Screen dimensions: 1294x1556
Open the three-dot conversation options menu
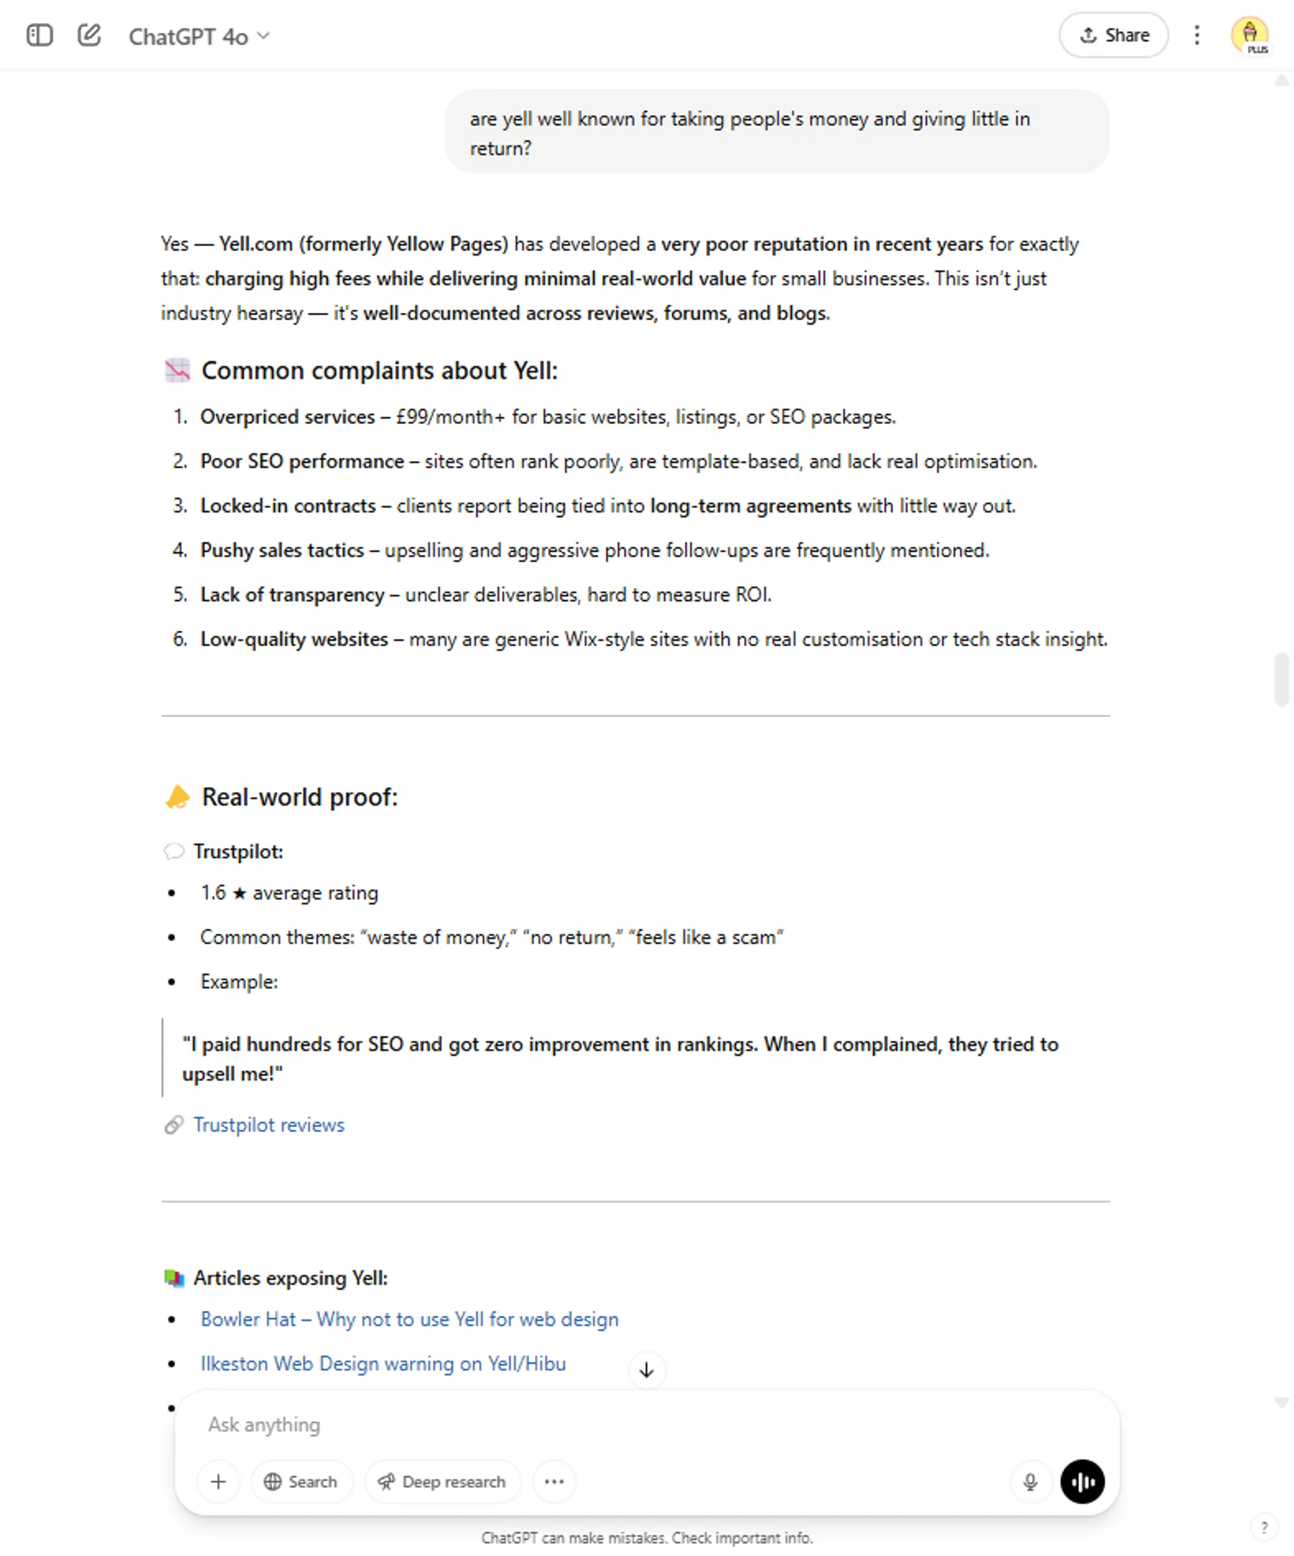(1196, 36)
